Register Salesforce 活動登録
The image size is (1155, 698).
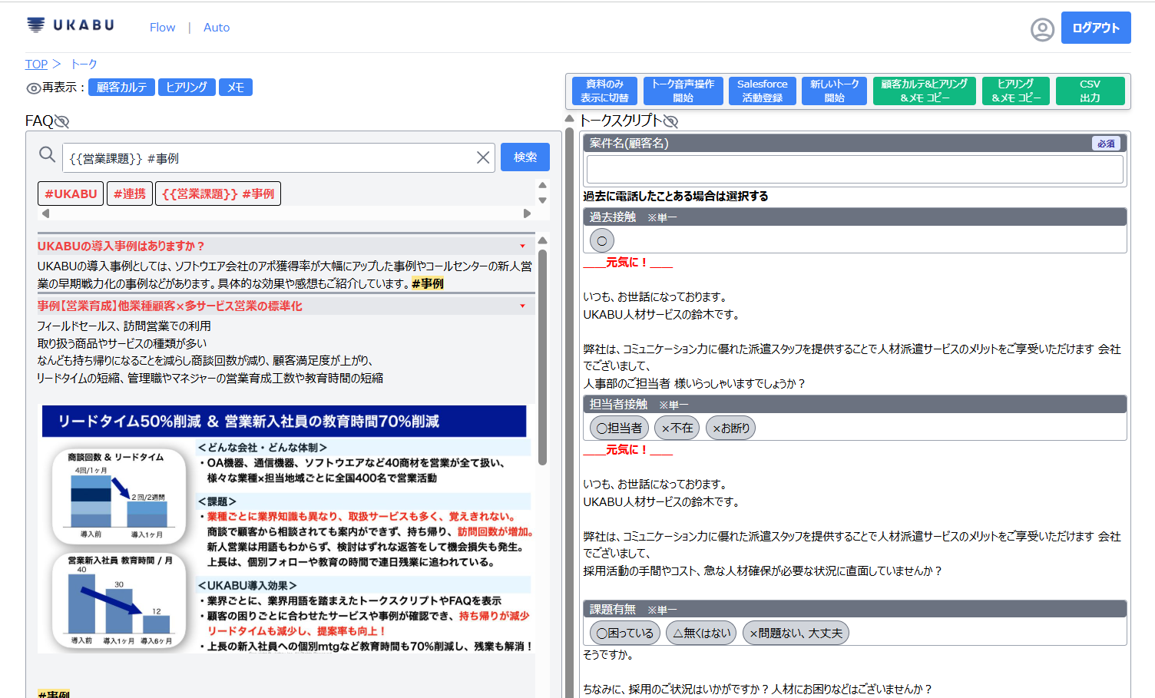(762, 91)
